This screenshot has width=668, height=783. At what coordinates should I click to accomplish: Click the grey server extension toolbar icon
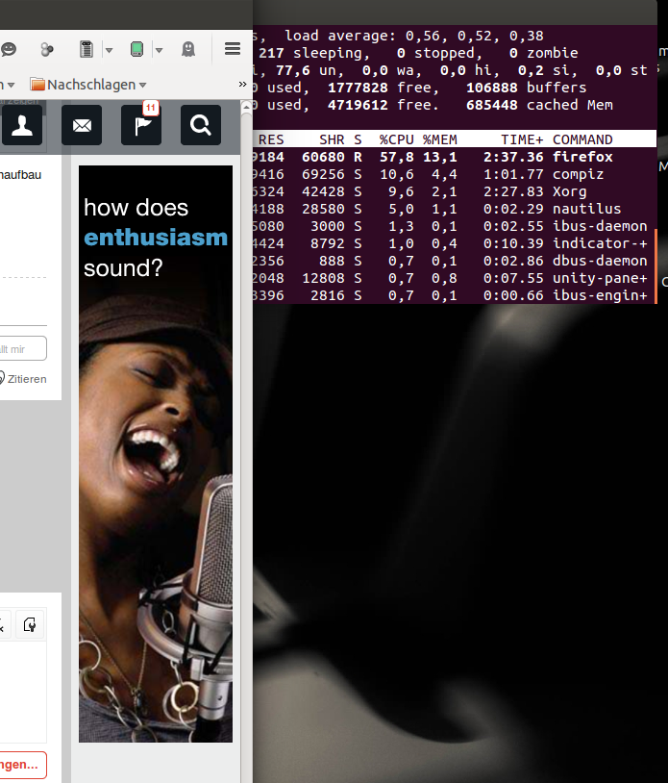(x=87, y=49)
